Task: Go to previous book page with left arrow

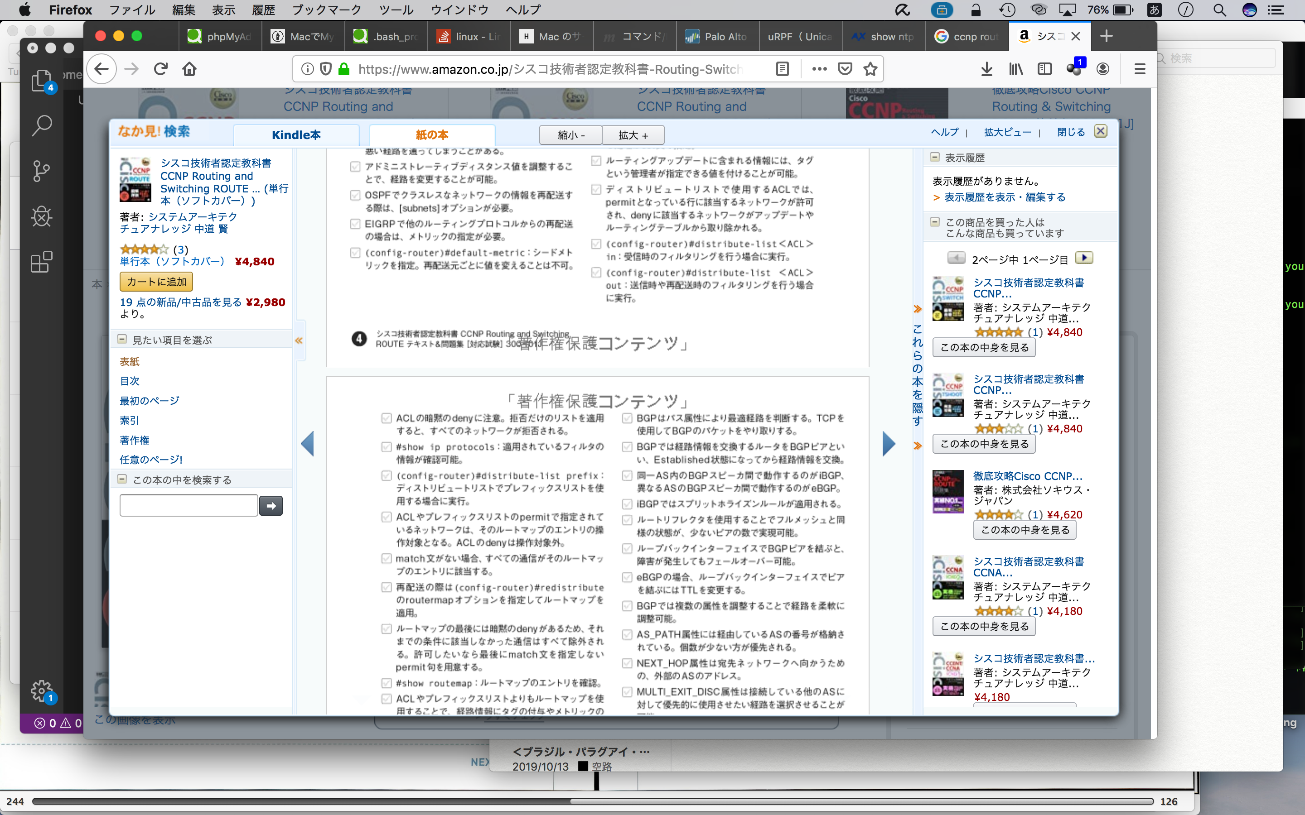Action: pyautogui.click(x=307, y=444)
